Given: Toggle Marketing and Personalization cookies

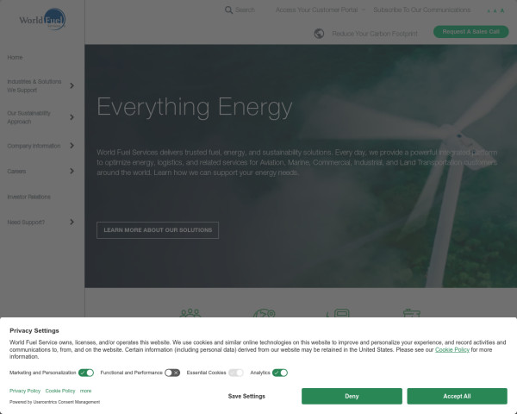Looking at the screenshot, I should point(86,373).
